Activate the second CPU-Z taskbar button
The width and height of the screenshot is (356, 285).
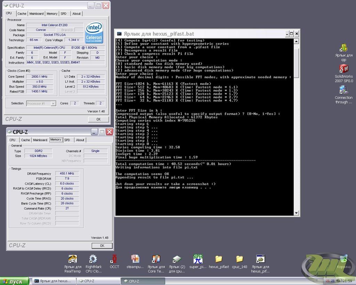pos(142,281)
